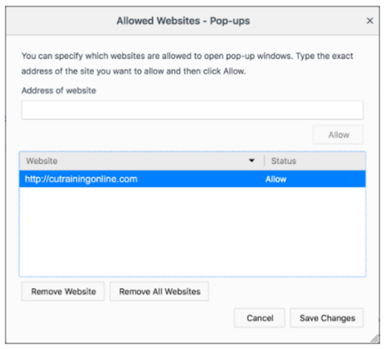
Task: Click the Allow status of the cutrainingonline.com entry
Action: click(x=276, y=179)
